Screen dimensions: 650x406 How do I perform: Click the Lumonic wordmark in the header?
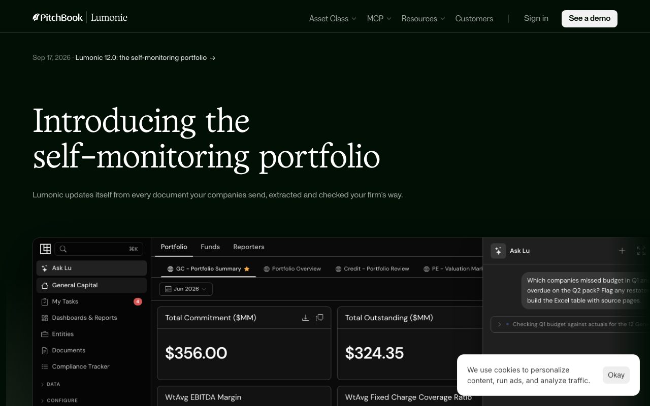(109, 18)
